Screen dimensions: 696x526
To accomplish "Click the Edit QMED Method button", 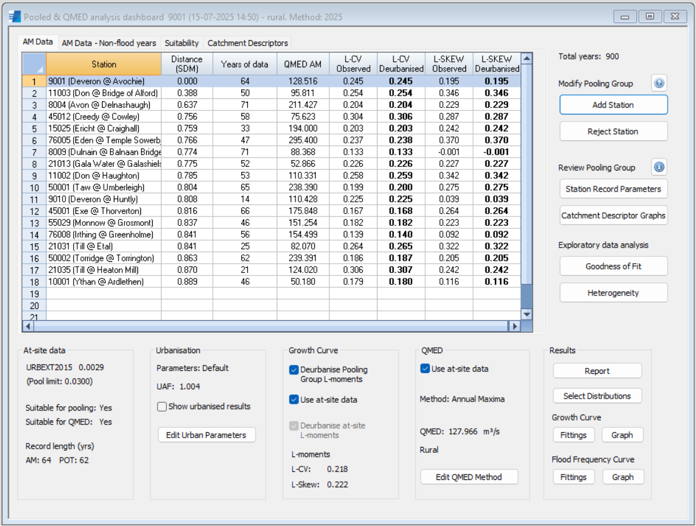I will [469, 477].
